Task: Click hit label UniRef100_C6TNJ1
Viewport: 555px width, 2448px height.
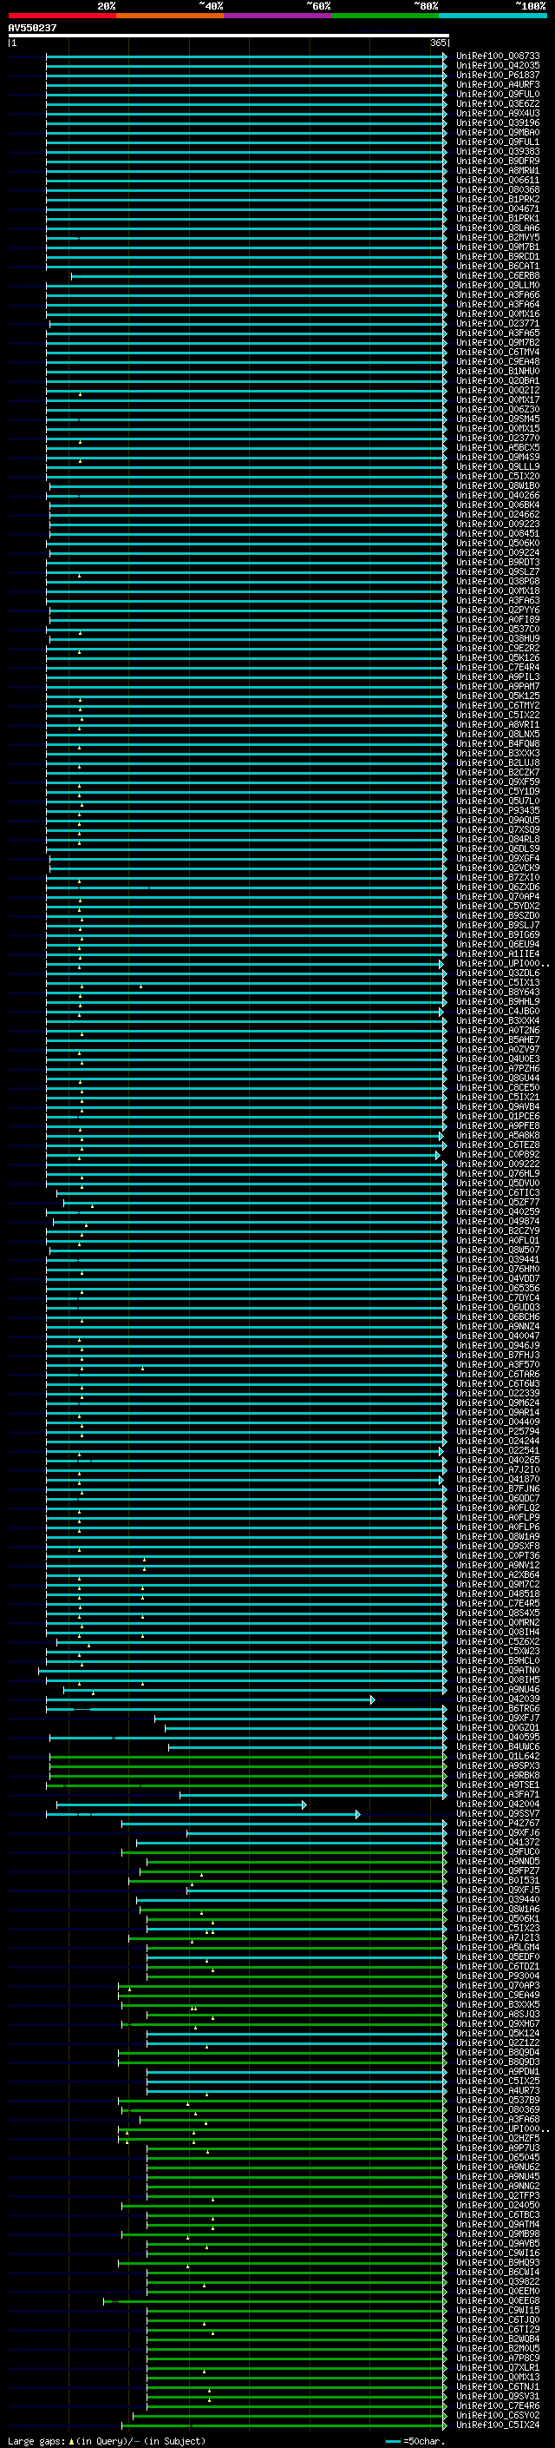Action: tap(498, 2385)
